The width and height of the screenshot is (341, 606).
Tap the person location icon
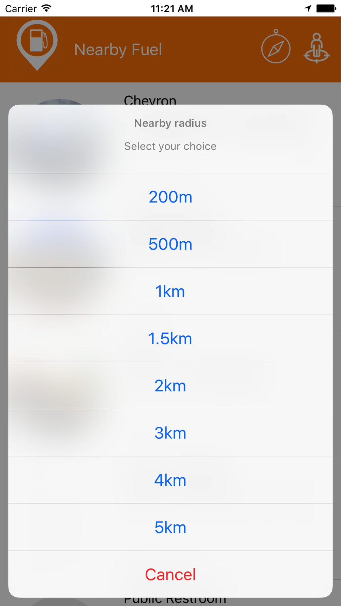click(317, 48)
